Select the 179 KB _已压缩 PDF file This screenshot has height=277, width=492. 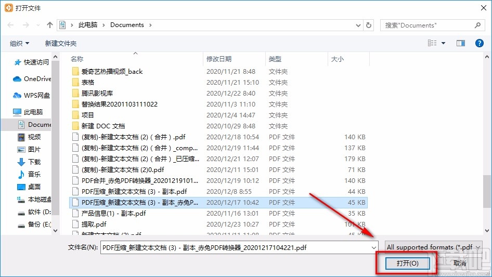[x=218, y=159]
